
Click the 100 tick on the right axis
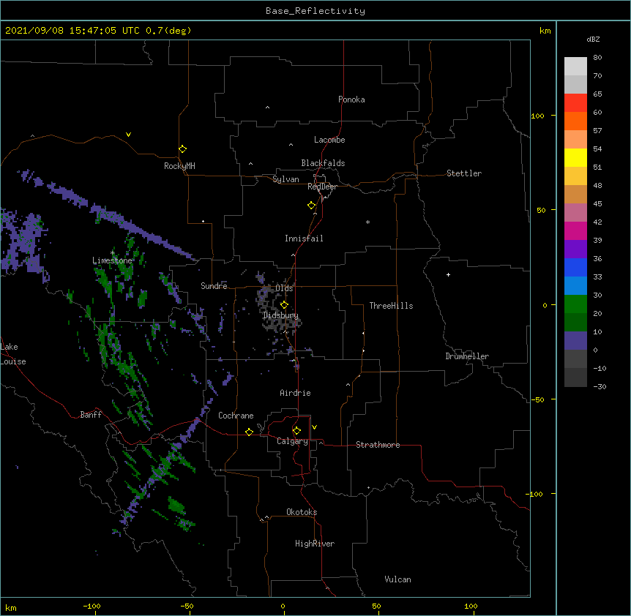537,116
